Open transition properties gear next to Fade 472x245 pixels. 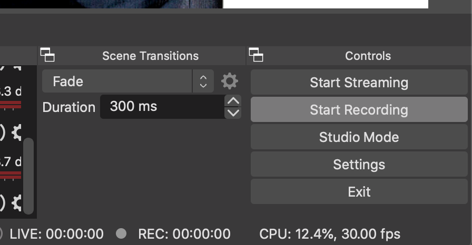(x=230, y=81)
